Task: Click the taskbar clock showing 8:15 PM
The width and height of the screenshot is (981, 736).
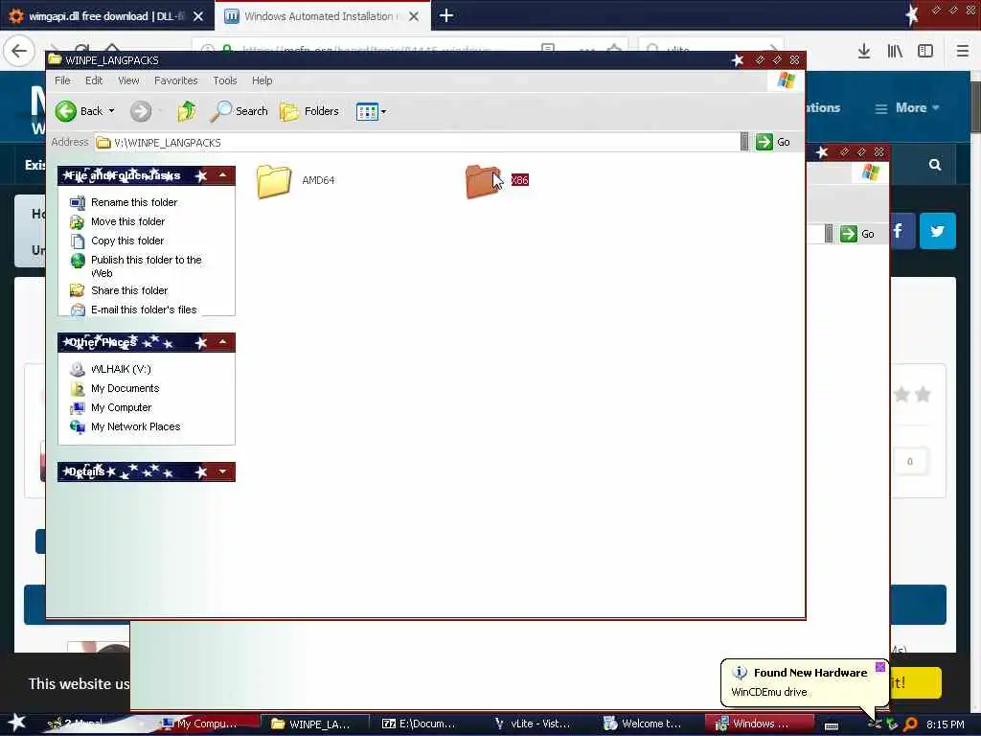Action: coord(945,724)
